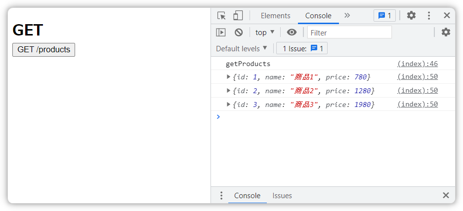Open the drawer three-dot menu
Viewport: 463px width, 211px height.
(x=221, y=196)
